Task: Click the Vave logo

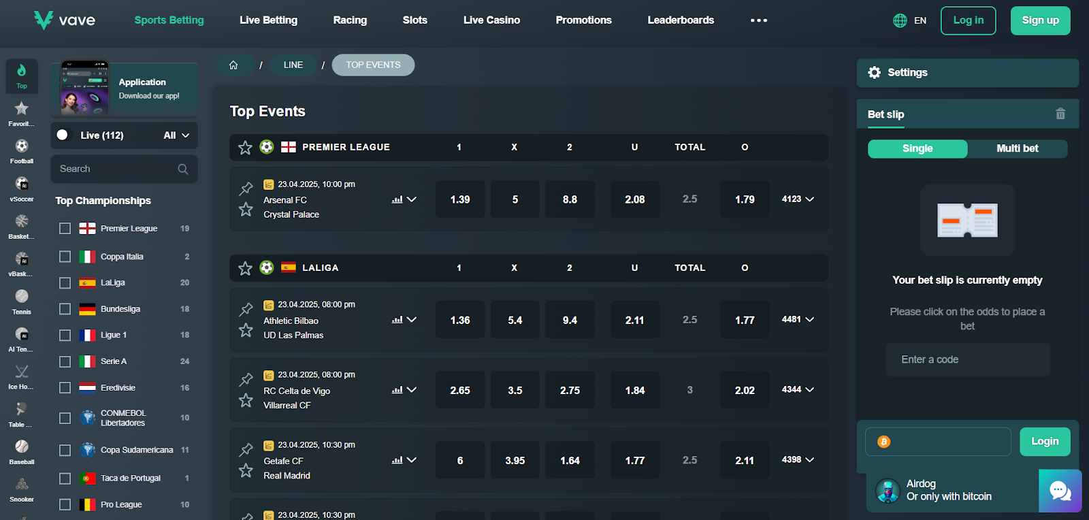Action: tap(65, 20)
